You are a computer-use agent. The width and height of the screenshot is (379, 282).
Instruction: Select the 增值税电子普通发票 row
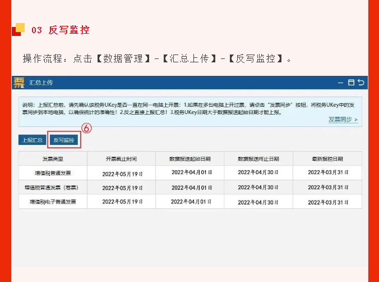pyautogui.click(x=190, y=202)
